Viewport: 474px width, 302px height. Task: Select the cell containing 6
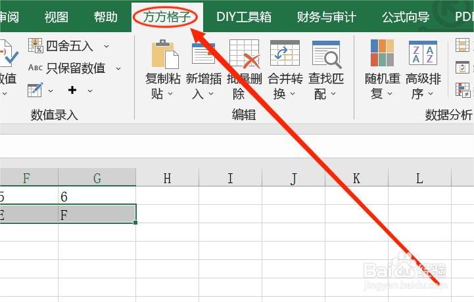(x=97, y=196)
